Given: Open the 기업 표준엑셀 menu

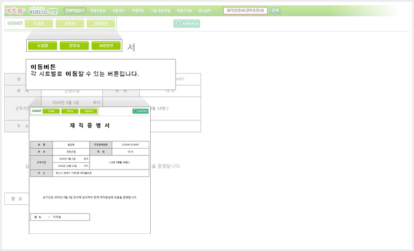Looking at the screenshot, I should (x=160, y=10).
